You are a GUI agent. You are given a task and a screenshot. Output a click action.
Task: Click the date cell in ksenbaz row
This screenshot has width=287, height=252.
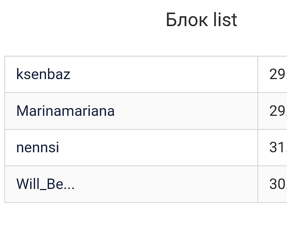click(x=277, y=74)
